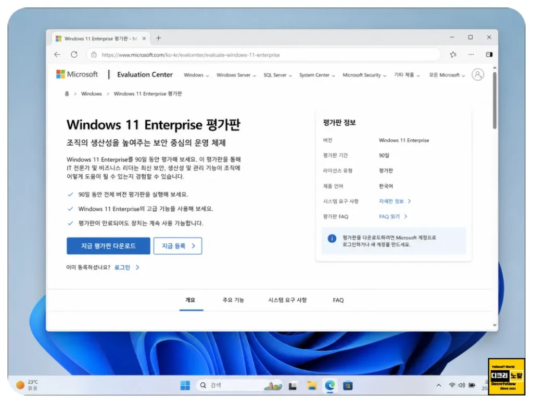Switch to the FAQ tab
Viewport: 533px width, 403px height.
pyautogui.click(x=338, y=300)
